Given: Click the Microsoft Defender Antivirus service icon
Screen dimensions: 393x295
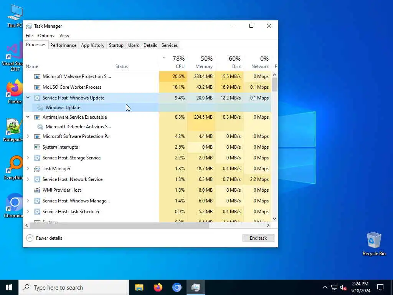Looking at the screenshot, I should (x=40, y=127).
